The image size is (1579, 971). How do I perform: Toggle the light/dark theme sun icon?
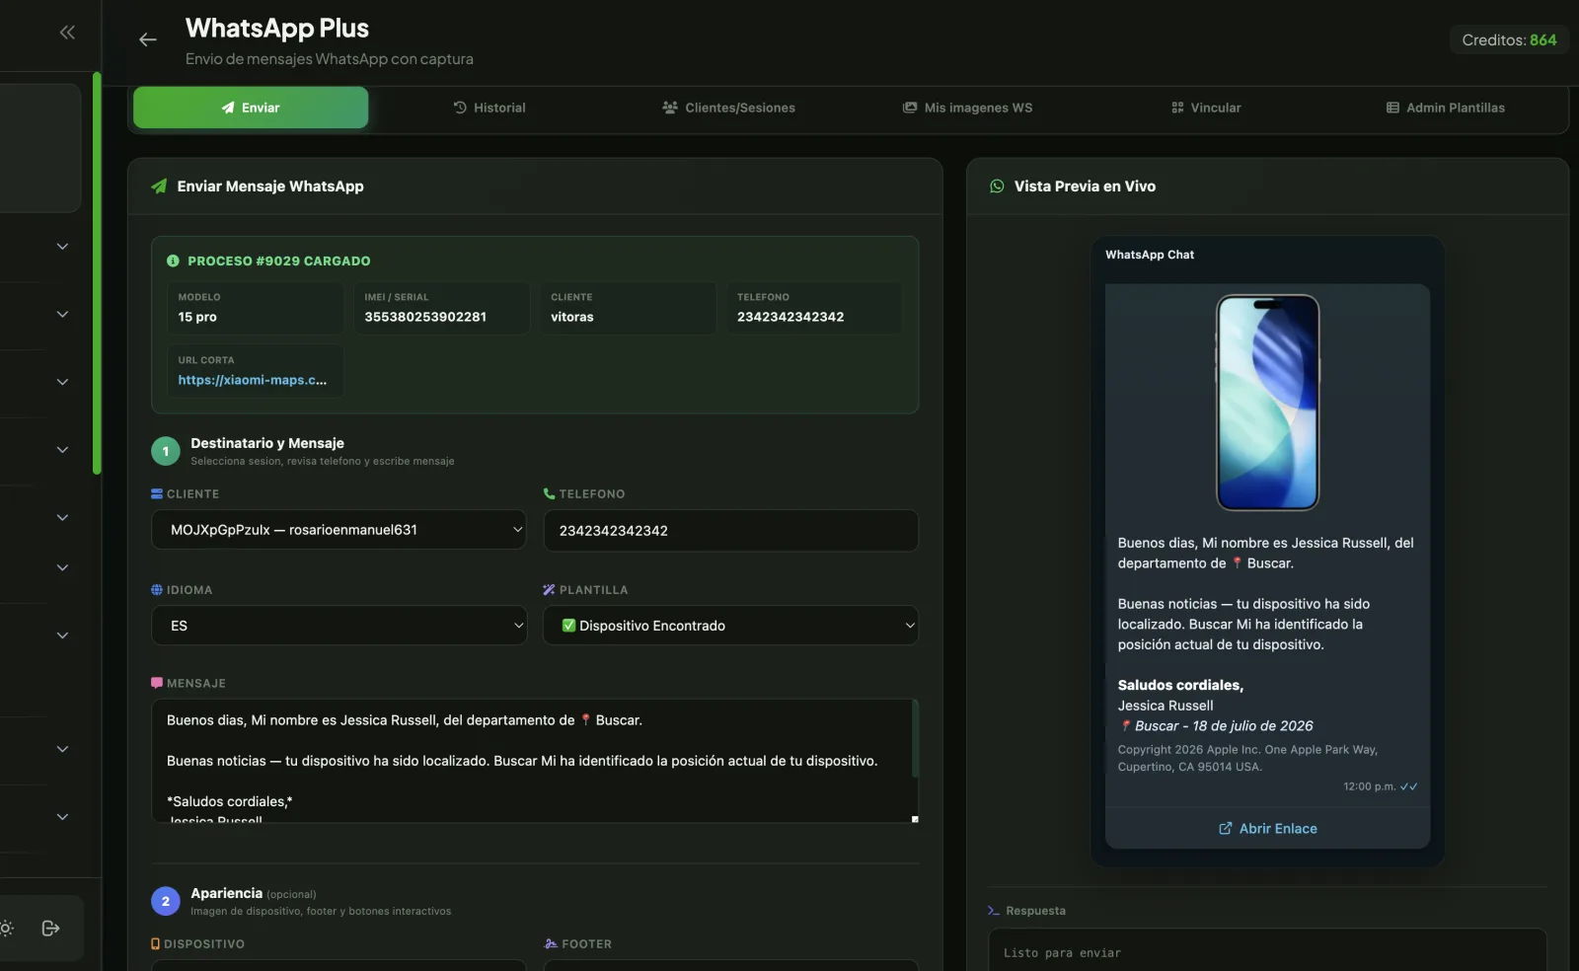6,928
